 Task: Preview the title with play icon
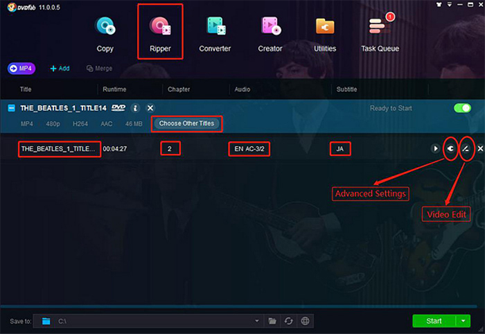point(436,149)
